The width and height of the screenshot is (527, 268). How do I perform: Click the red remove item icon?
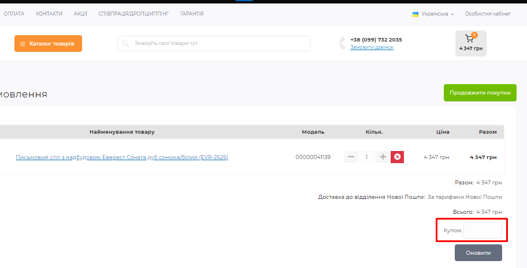[397, 157]
